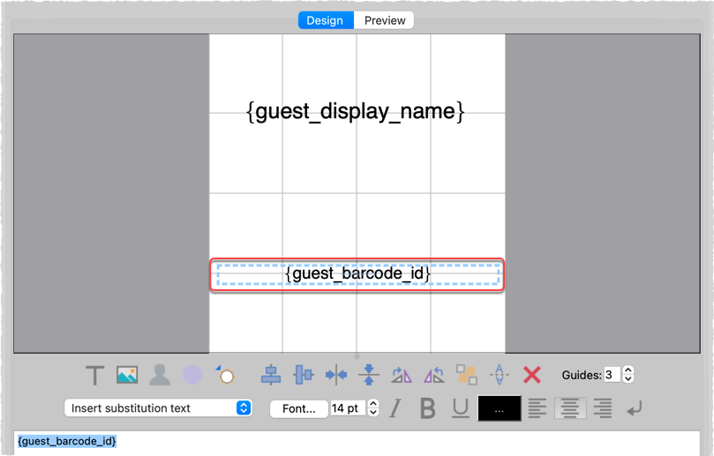Switch to the Design tab
Screen dimensions: 714x456
(325, 20)
